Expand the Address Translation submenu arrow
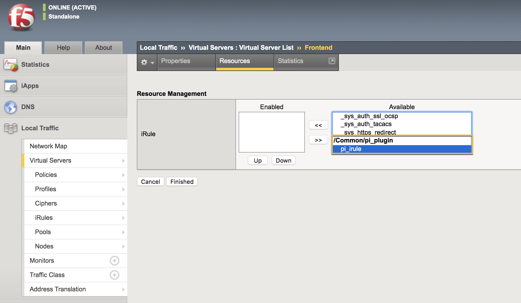Viewport: 521px width, 303px height. pos(123,289)
